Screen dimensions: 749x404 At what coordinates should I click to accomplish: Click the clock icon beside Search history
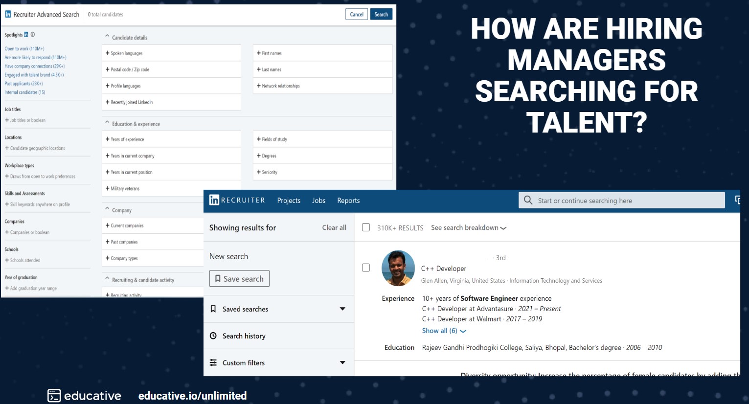(213, 336)
